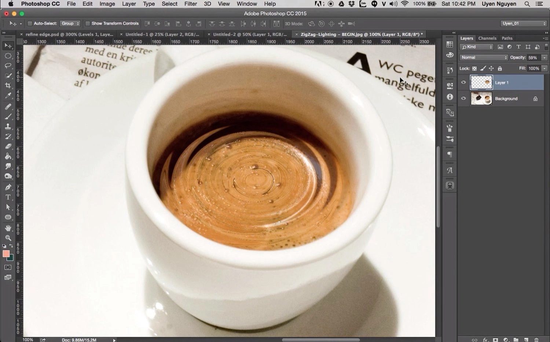Screen dimensions: 550x342
Task: Open the Uyen_01 workspace dropdown
Action: coord(524,23)
